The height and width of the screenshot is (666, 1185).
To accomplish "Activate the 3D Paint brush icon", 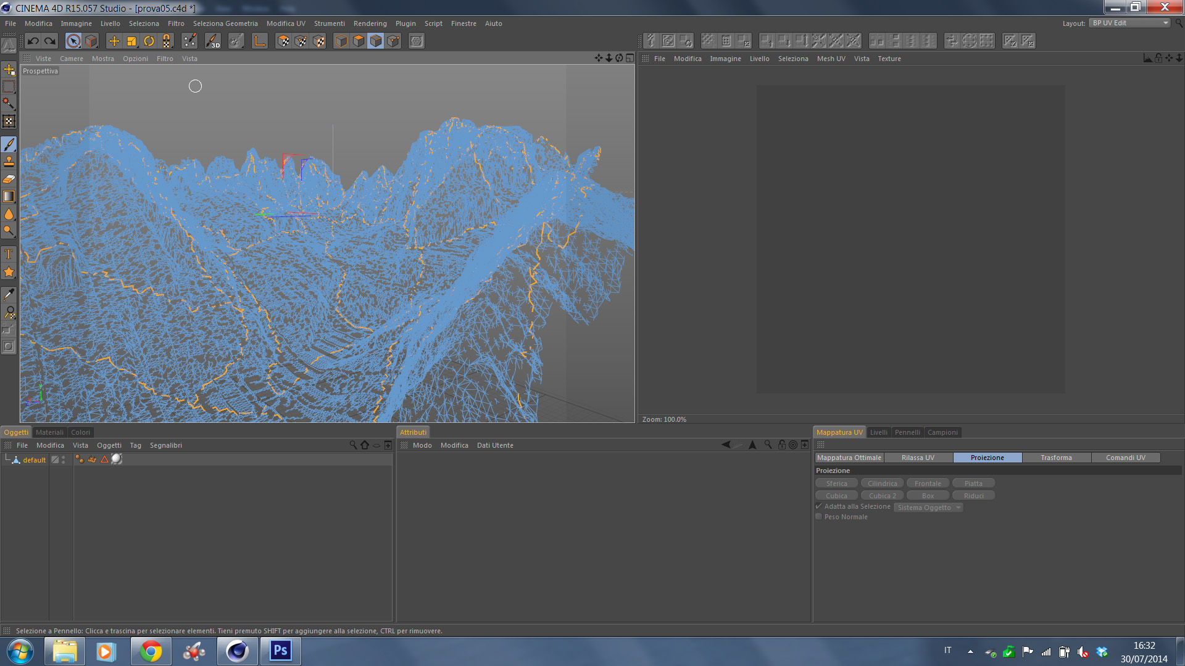I will click(x=212, y=41).
